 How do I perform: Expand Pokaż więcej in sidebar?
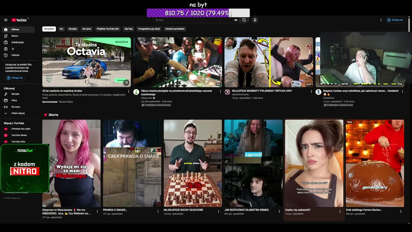point(18,113)
